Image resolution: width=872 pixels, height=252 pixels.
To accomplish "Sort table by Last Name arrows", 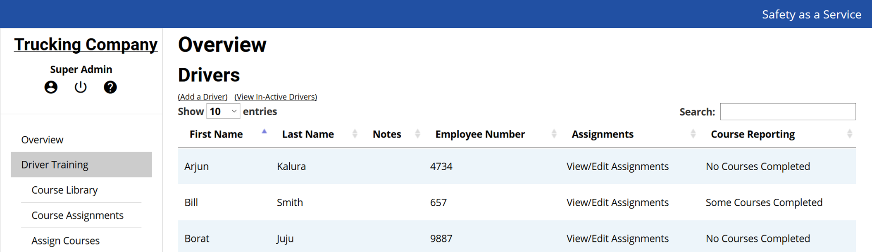I will pos(355,134).
